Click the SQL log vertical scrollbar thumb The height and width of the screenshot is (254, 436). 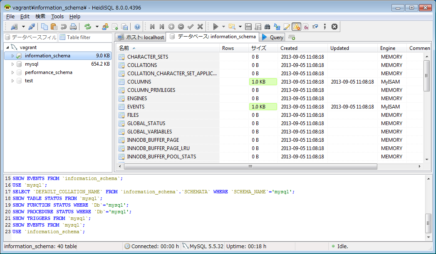click(428, 223)
